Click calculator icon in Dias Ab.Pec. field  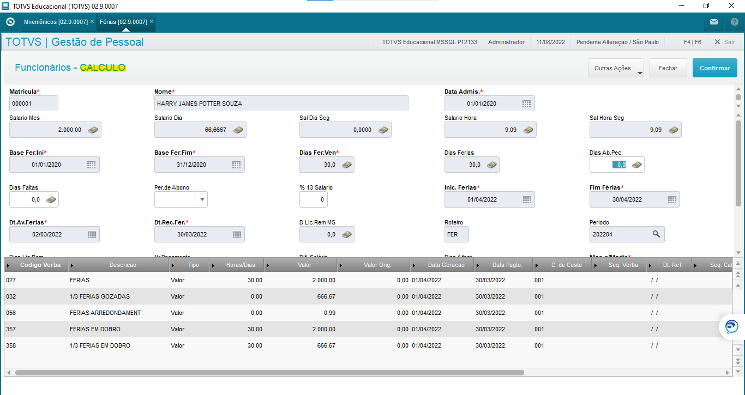click(636, 165)
